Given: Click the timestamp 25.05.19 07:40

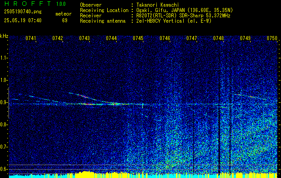Looking at the screenshot, I should point(23,20).
